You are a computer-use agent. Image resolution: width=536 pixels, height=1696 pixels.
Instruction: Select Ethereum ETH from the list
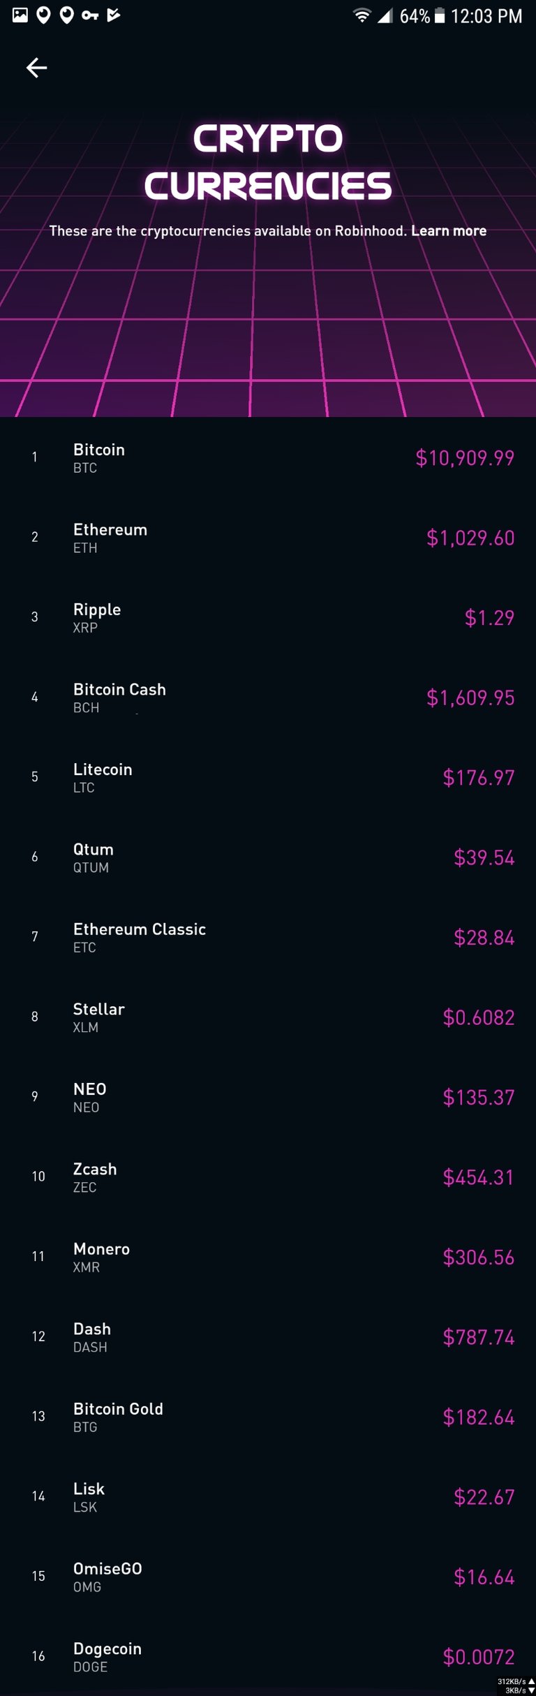tap(268, 538)
